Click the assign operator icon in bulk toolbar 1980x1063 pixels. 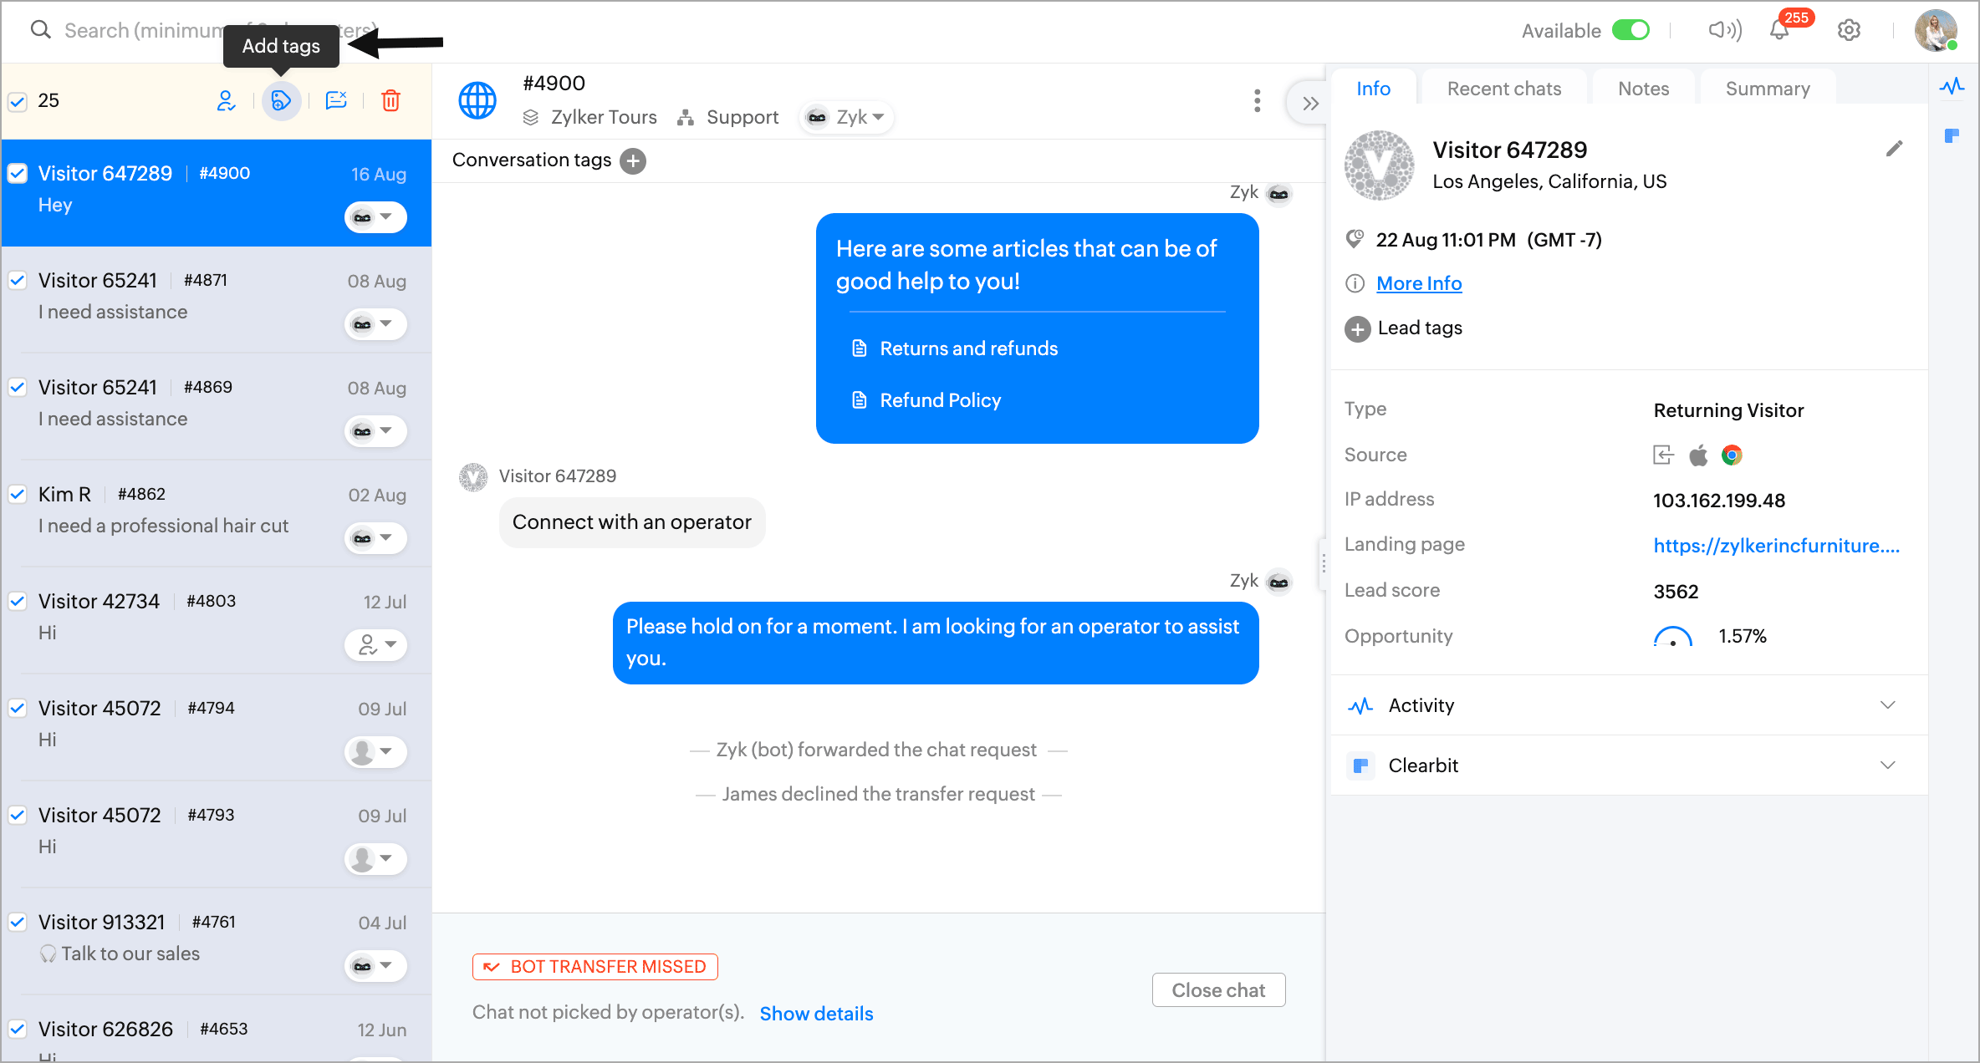click(226, 101)
